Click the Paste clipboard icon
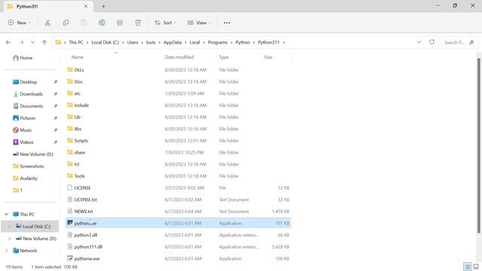This screenshot has height=271, width=482. (x=84, y=23)
